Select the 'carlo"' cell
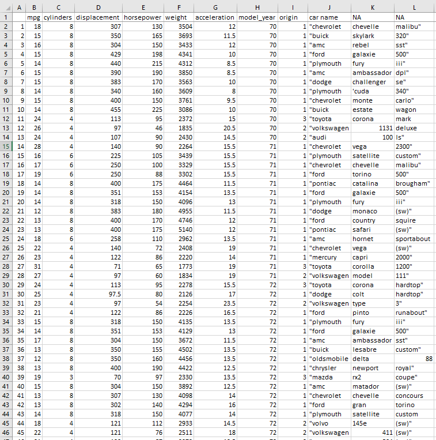The width and height of the screenshot is (436, 440). (415, 100)
